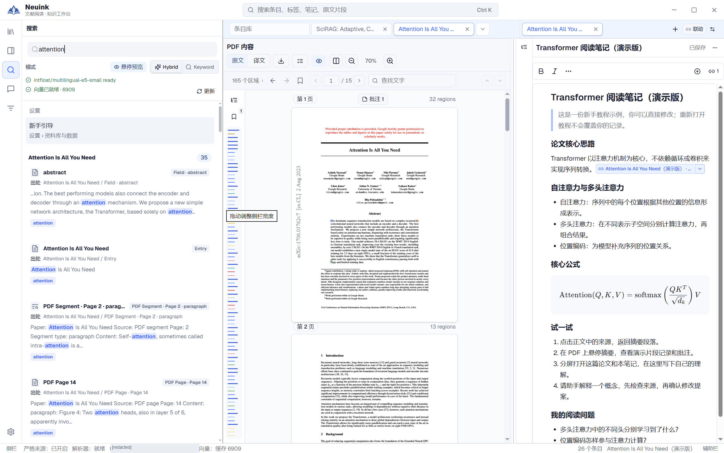Apply bold formatting in the note editor
The height and width of the screenshot is (453, 724).
point(541,71)
